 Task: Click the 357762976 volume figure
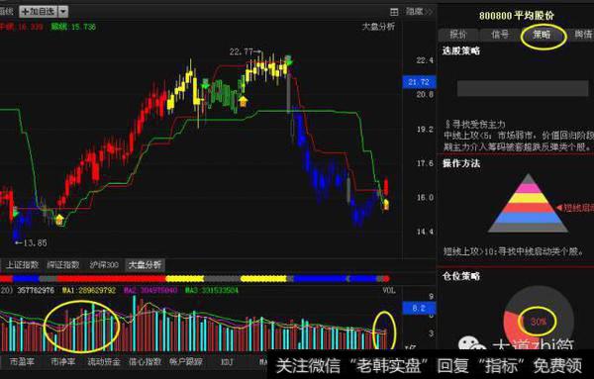(x=36, y=290)
